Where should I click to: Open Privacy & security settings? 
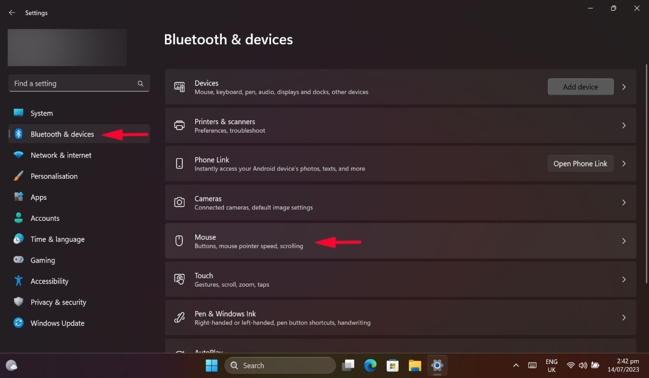[58, 302]
